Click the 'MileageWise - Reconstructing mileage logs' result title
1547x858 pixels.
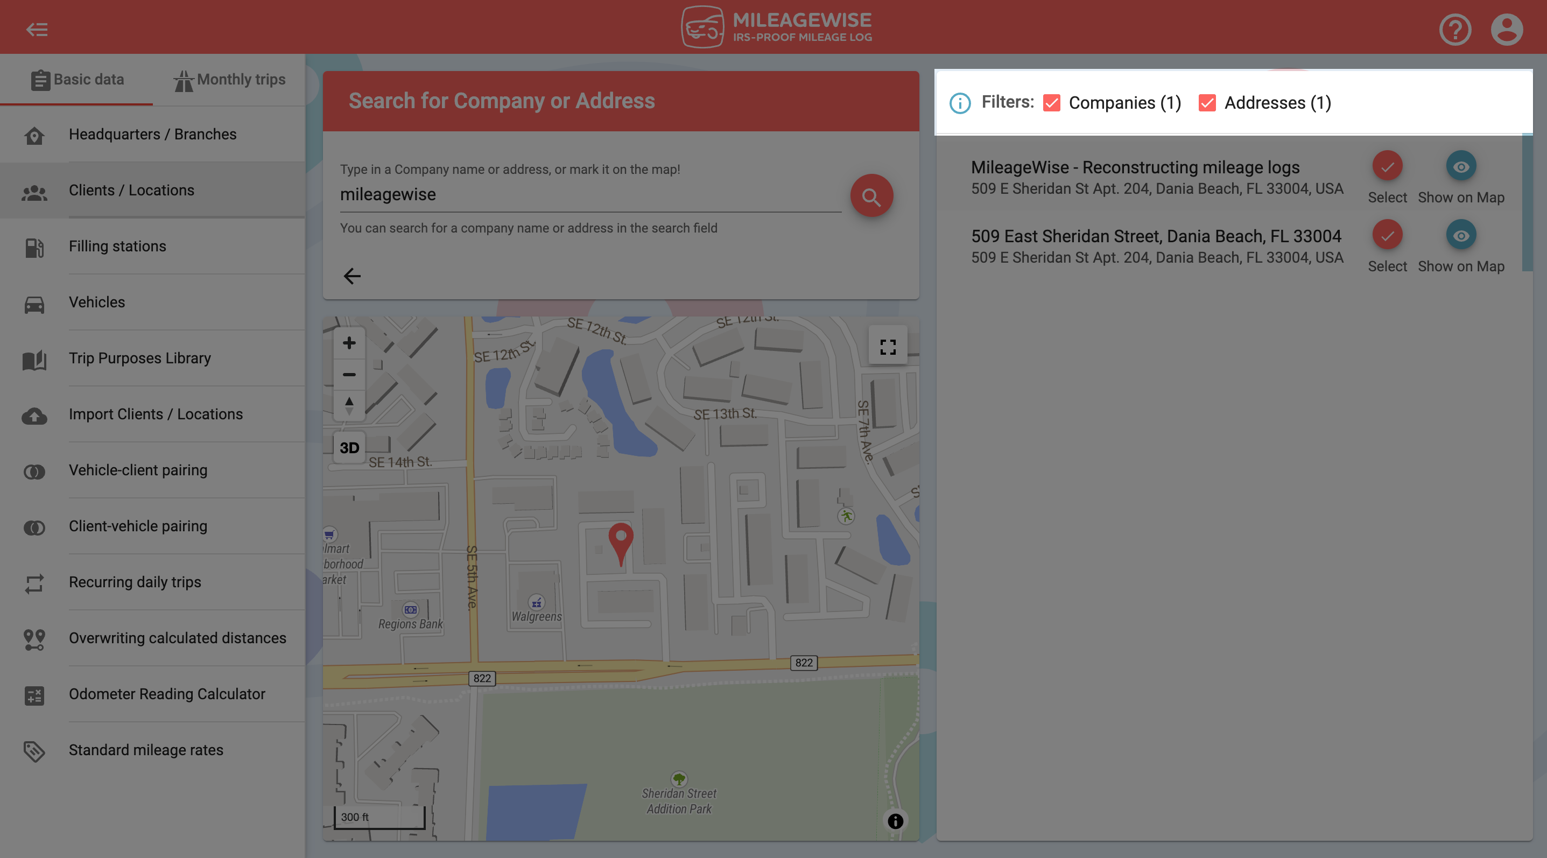1135,167
